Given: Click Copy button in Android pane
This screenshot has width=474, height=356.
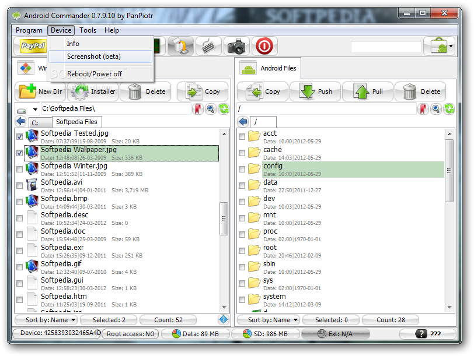Looking at the screenshot, I should pos(263,91).
